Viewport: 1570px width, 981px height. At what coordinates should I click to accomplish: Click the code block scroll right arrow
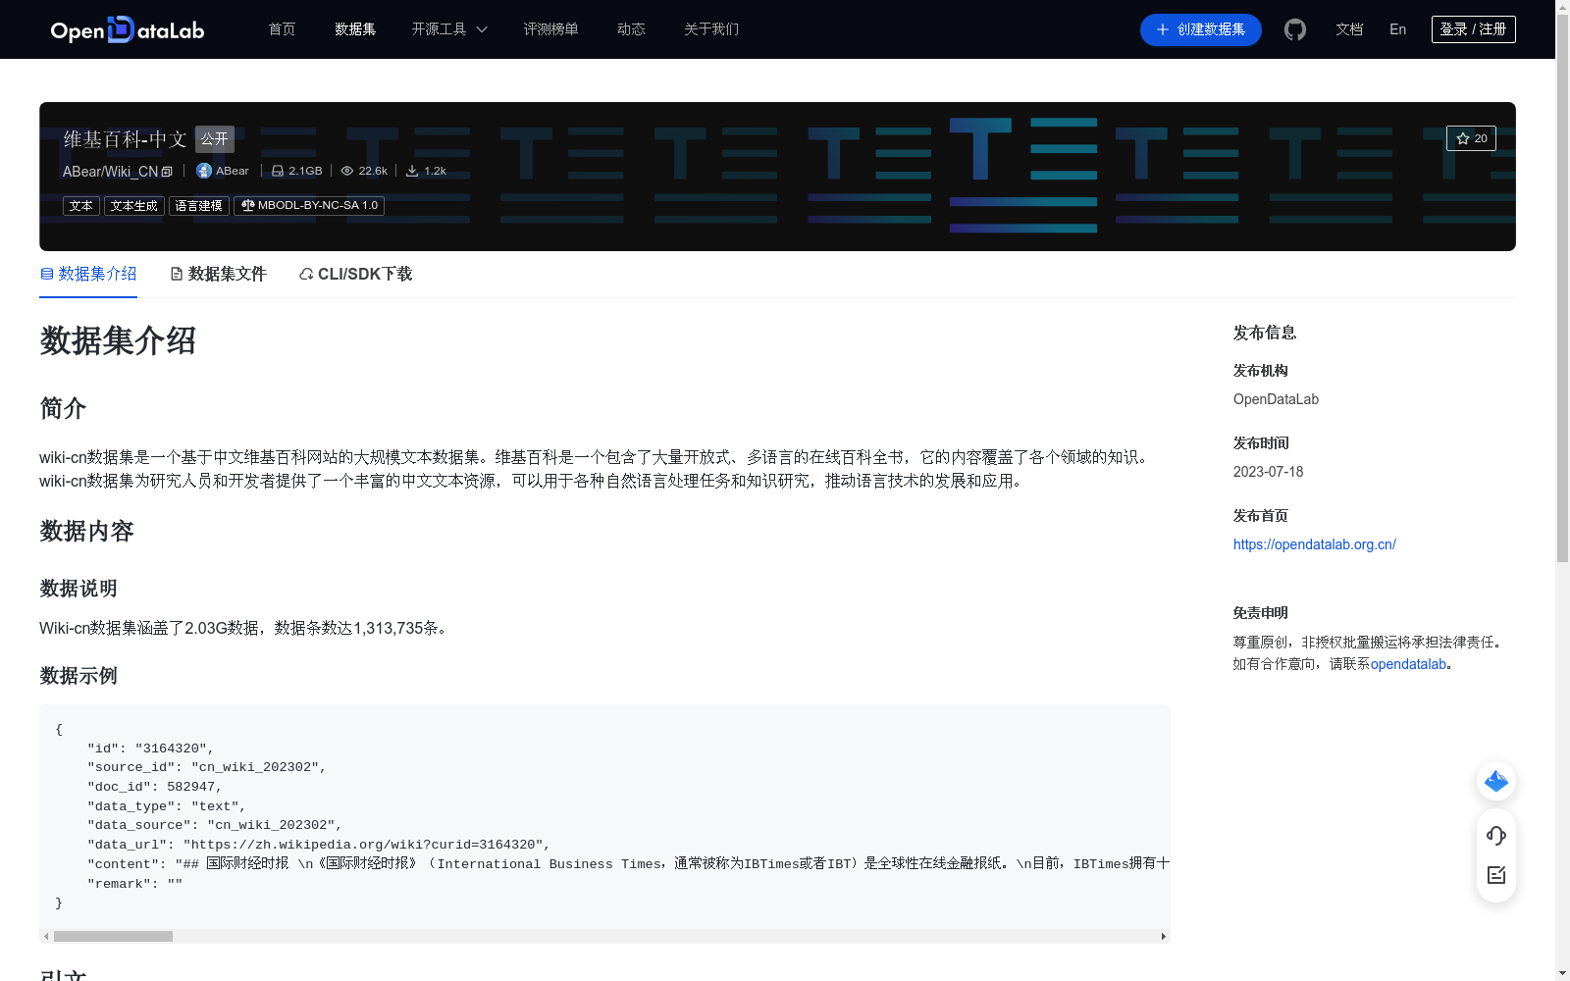(1164, 936)
